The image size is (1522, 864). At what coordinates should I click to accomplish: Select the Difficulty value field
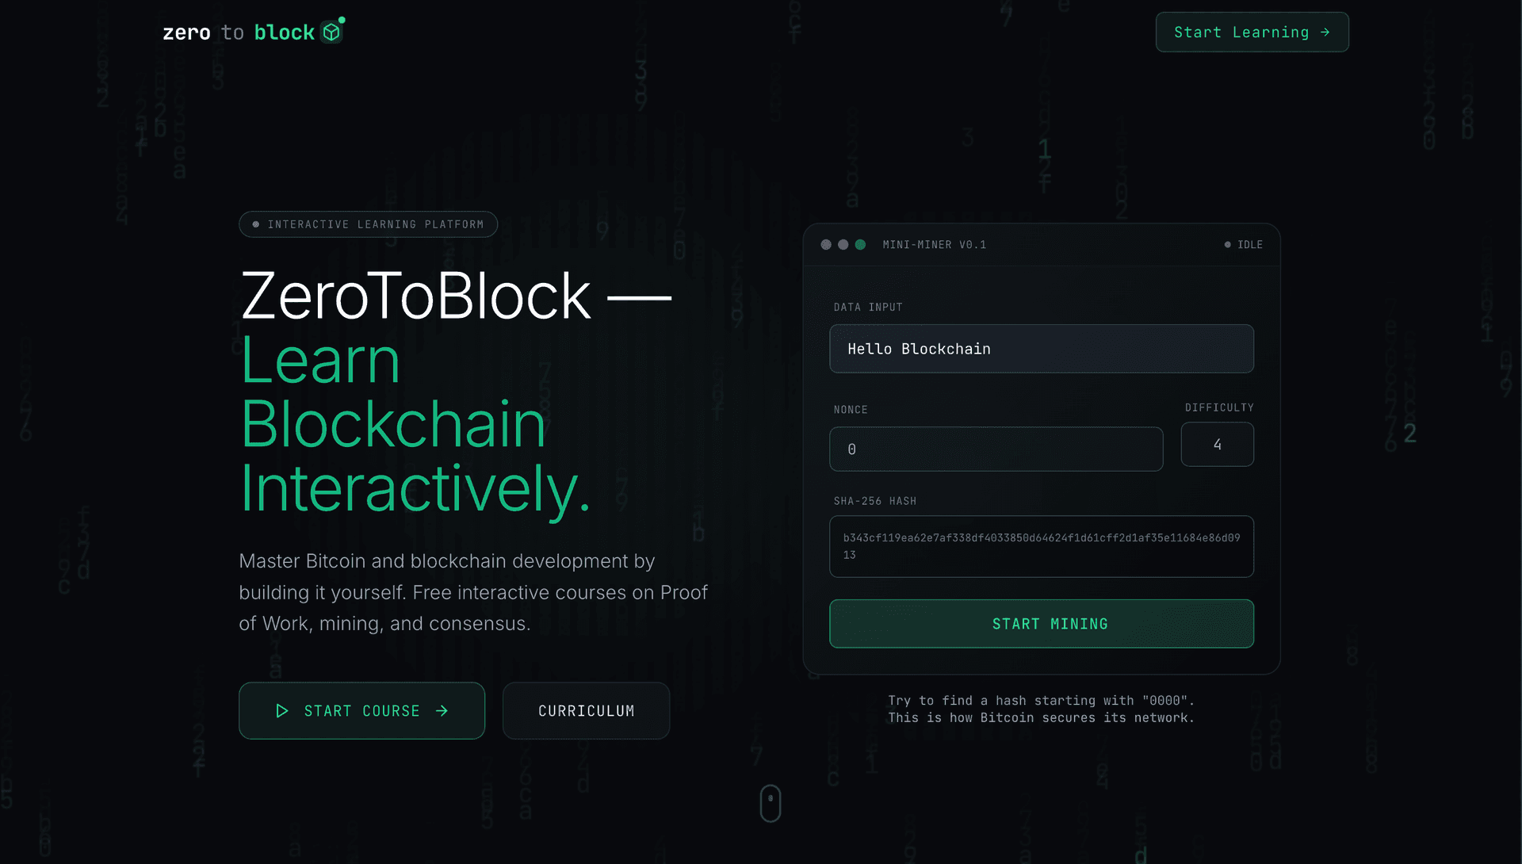pos(1217,445)
